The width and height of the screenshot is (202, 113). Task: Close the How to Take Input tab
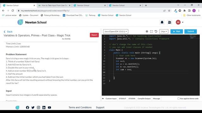click(x=69, y=5)
